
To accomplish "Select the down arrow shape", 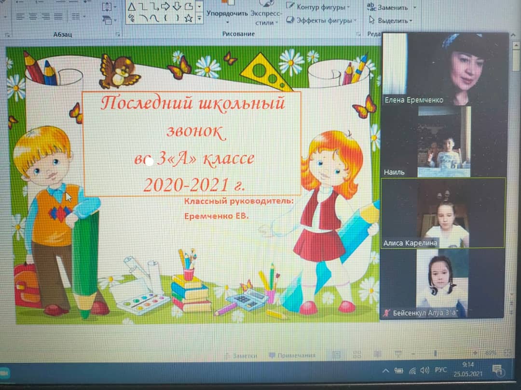I will pyautogui.click(x=177, y=7).
